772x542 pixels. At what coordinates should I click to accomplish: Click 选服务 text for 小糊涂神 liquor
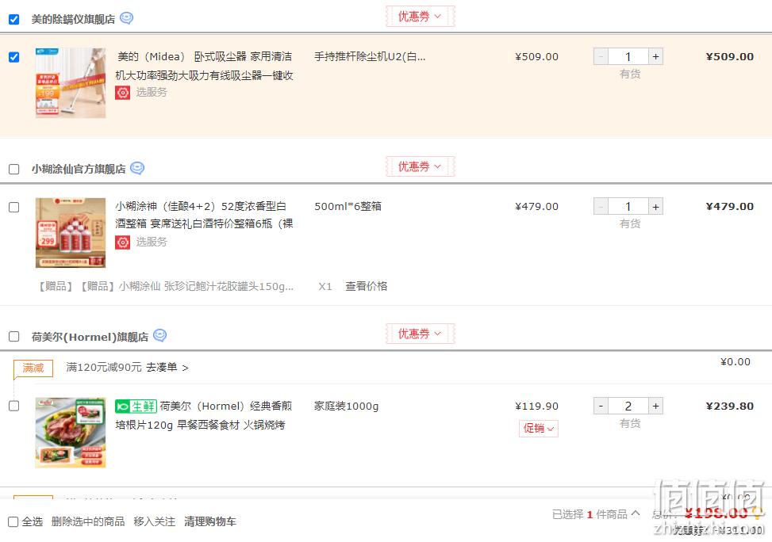(x=152, y=242)
